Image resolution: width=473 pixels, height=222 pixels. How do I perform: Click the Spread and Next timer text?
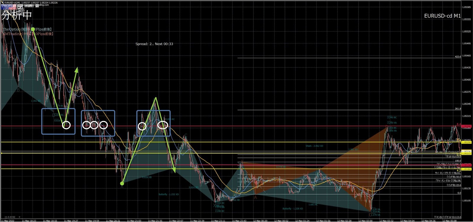[154, 44]
